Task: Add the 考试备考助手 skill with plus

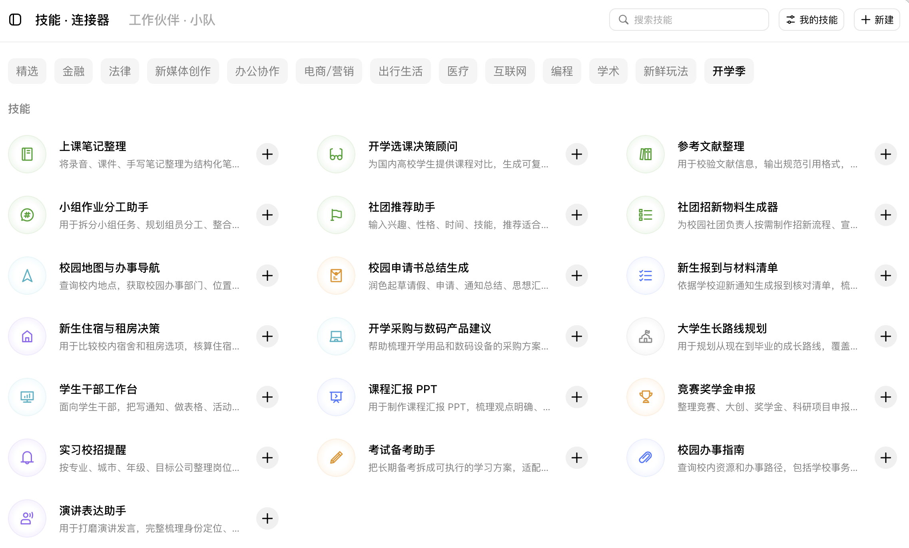Action: coord(577,458)
